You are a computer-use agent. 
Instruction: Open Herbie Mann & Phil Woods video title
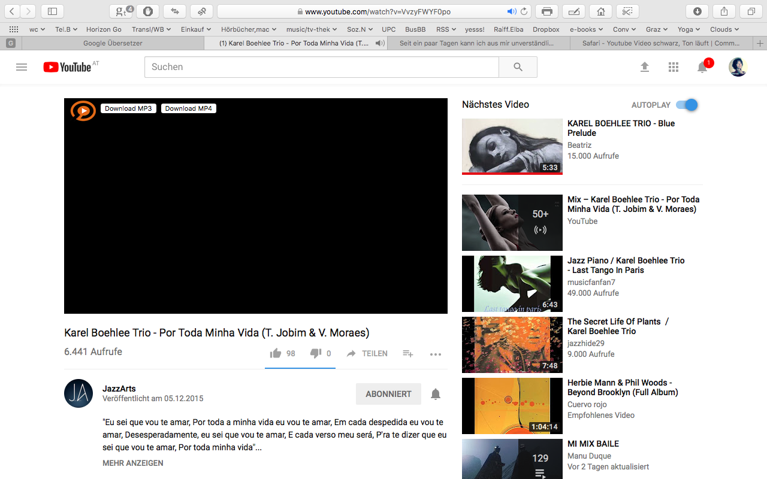623,387
